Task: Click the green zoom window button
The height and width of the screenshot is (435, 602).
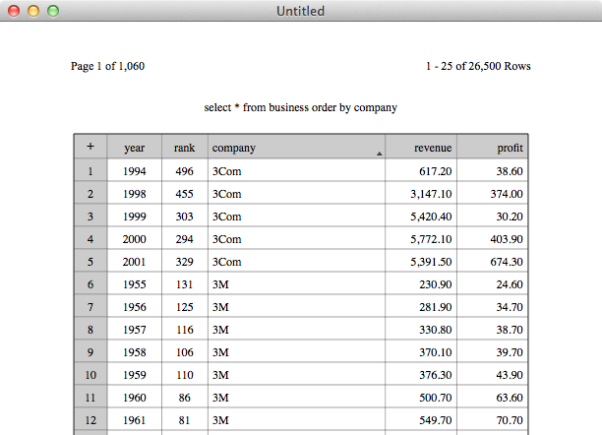Action: [53, 11]
